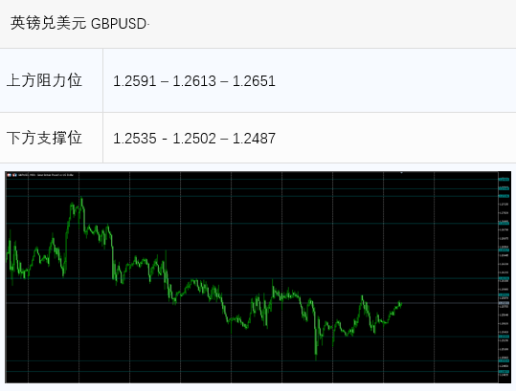Select the resistance value 1.2613
The height and width of the screenshot is (391, 516).
[194, 81]
